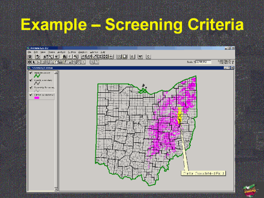This screenshot has height=198, width=264.
Task: Click into the Scale input field
Action: [x=204, y=62]
